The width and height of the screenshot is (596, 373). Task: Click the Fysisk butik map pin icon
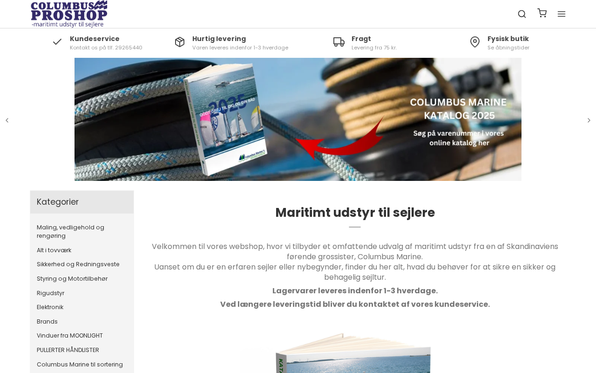475,42
